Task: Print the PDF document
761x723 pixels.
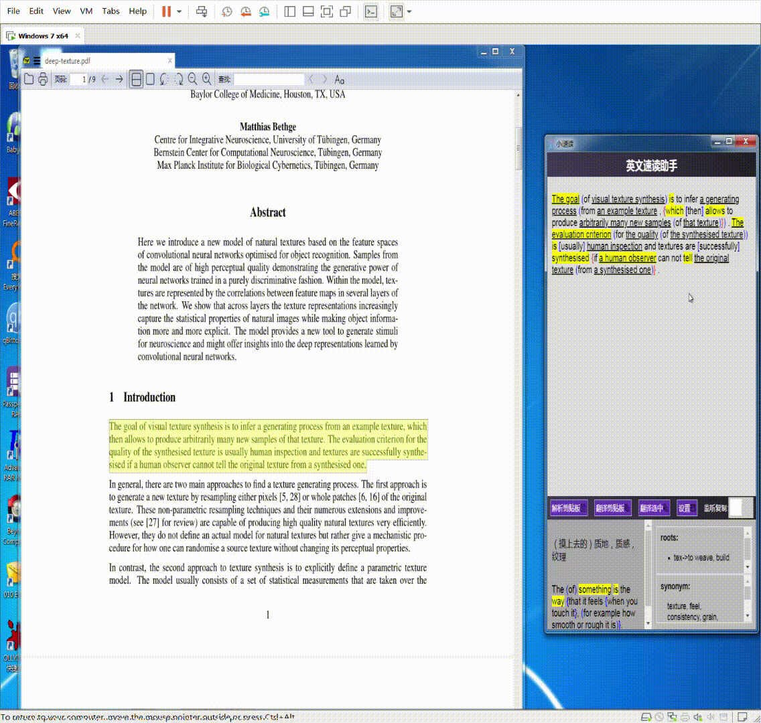Action: pos(43,79)
